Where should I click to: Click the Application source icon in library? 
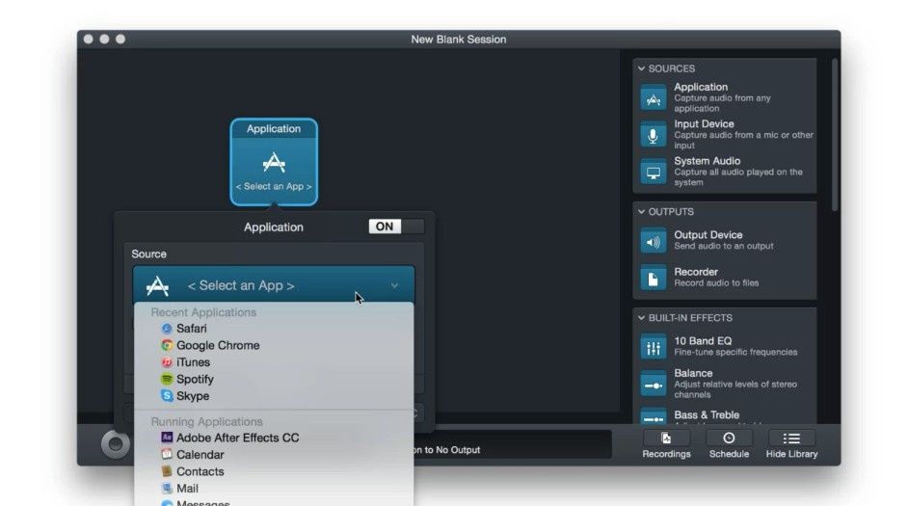[654, 98]
